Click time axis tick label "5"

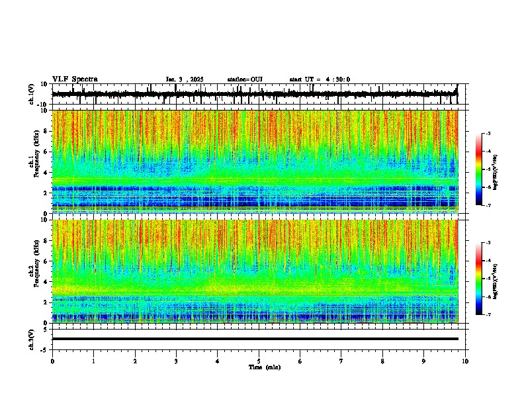pyautogui.click(x=259, y=361)
